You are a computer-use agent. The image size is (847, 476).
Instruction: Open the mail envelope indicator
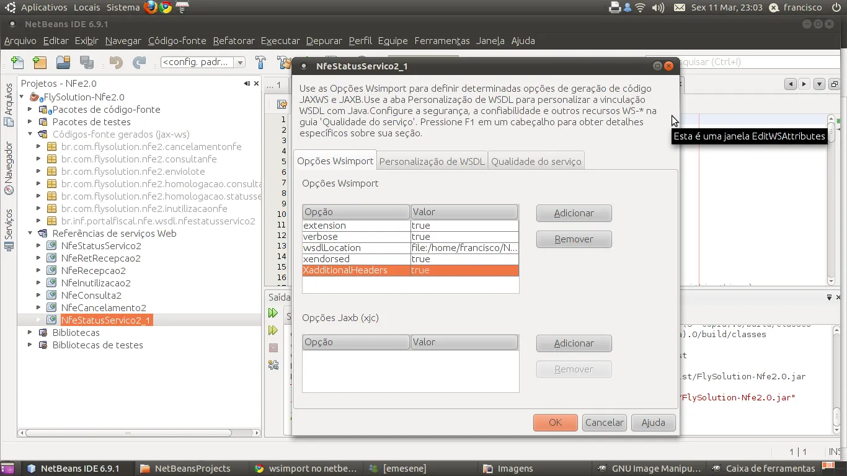(680, 7)
